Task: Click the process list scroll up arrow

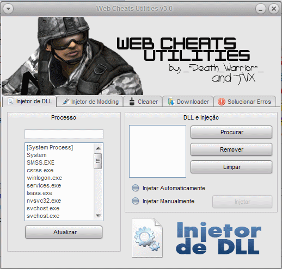Action: [98, 148]
